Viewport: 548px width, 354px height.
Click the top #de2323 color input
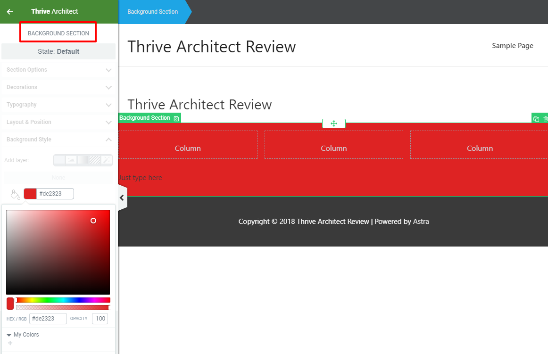pos(55,194)
